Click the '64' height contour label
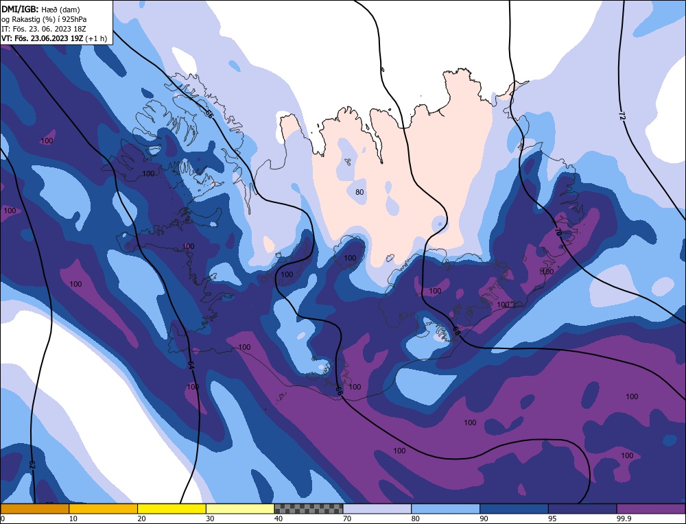The width and height of the screenshot is (686, 524). (191, 366)
